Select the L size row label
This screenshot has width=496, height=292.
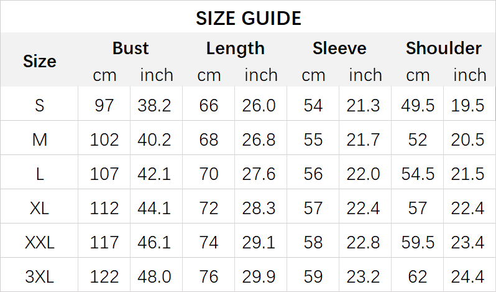click(x=40, y=173)
